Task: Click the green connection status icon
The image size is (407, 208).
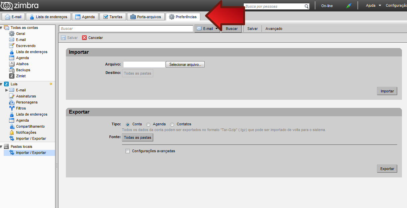Action: (x=349, y=6)
